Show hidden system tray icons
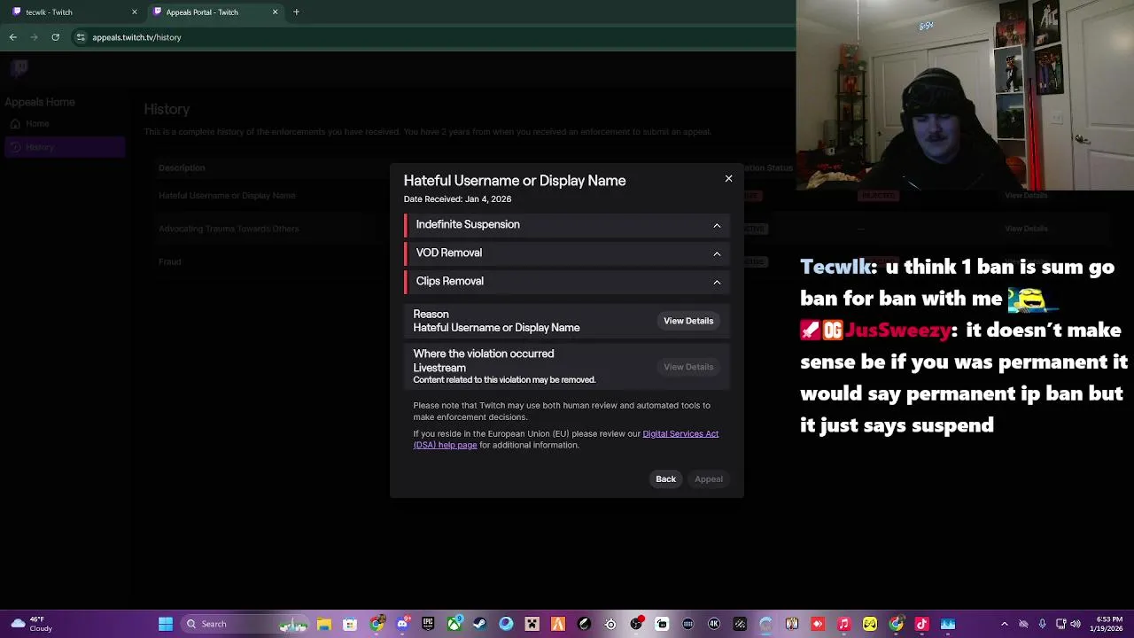 [x=1004, y=624]
